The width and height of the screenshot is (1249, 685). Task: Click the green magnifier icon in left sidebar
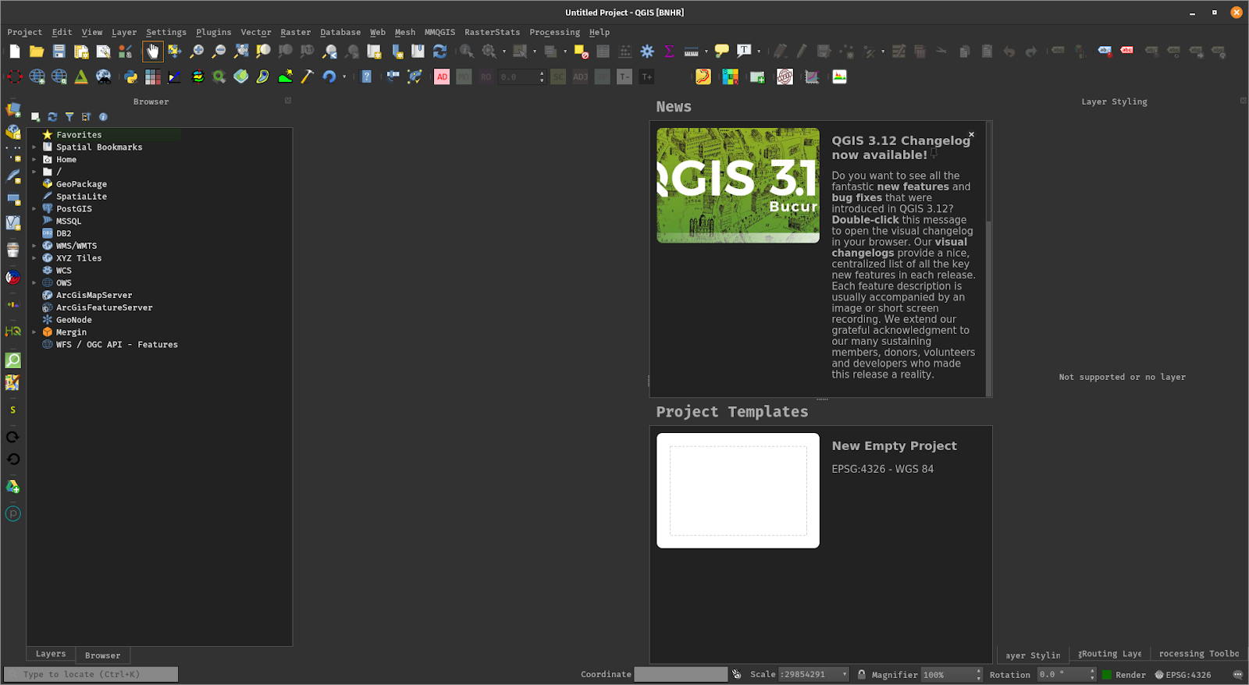(13, 360)
